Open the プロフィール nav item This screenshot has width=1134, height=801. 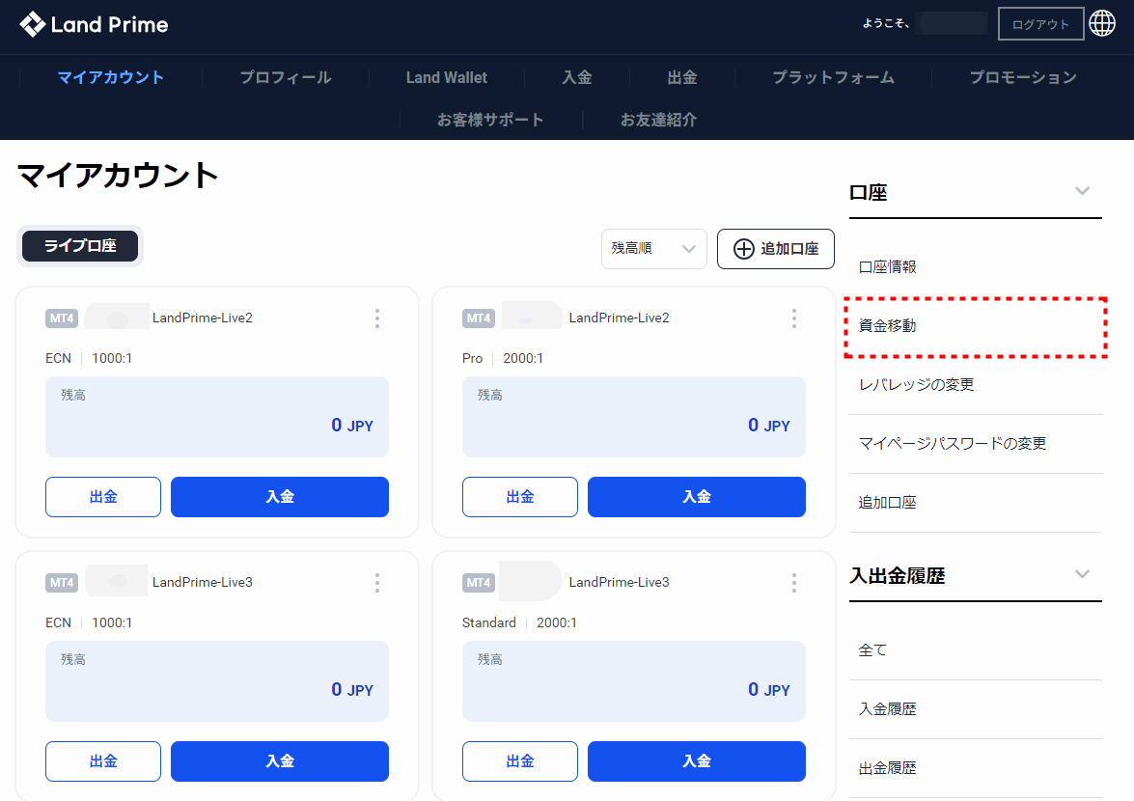286,77
